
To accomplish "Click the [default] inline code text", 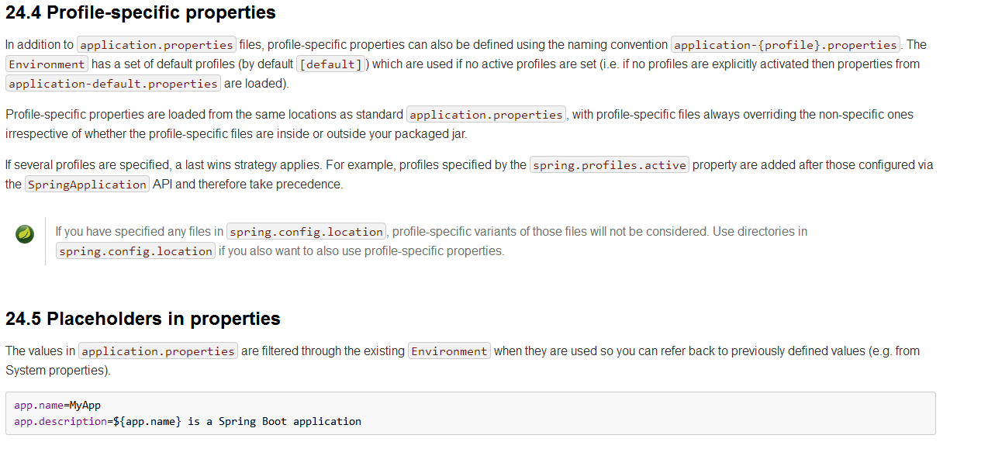I will point(331,64).
